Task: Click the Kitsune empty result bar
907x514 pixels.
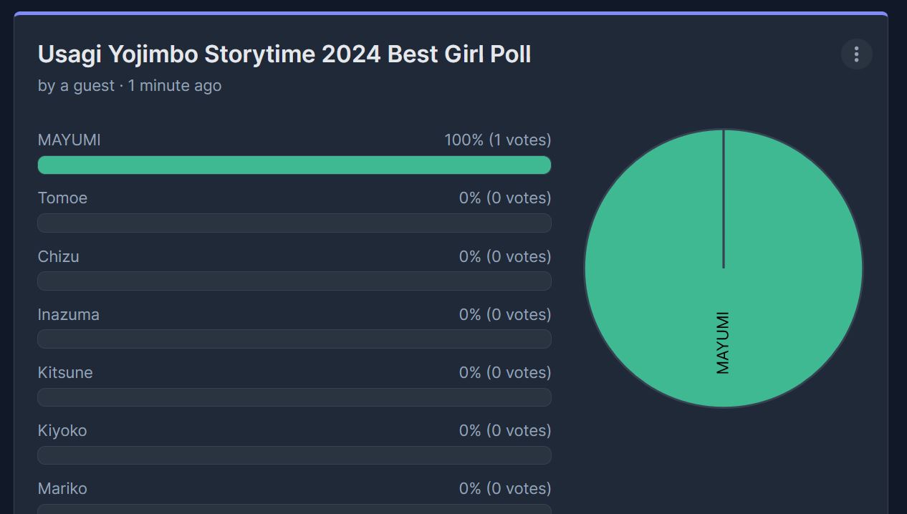Action: coord(294,397)
